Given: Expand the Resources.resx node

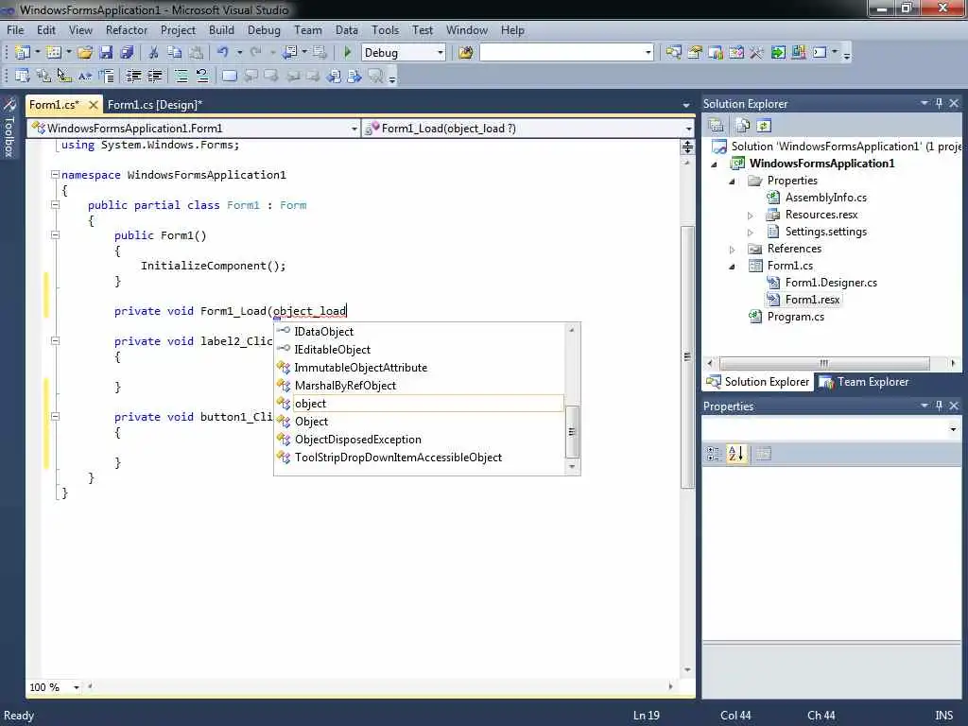Looking at the screenshot, I should tap(750, 216).
